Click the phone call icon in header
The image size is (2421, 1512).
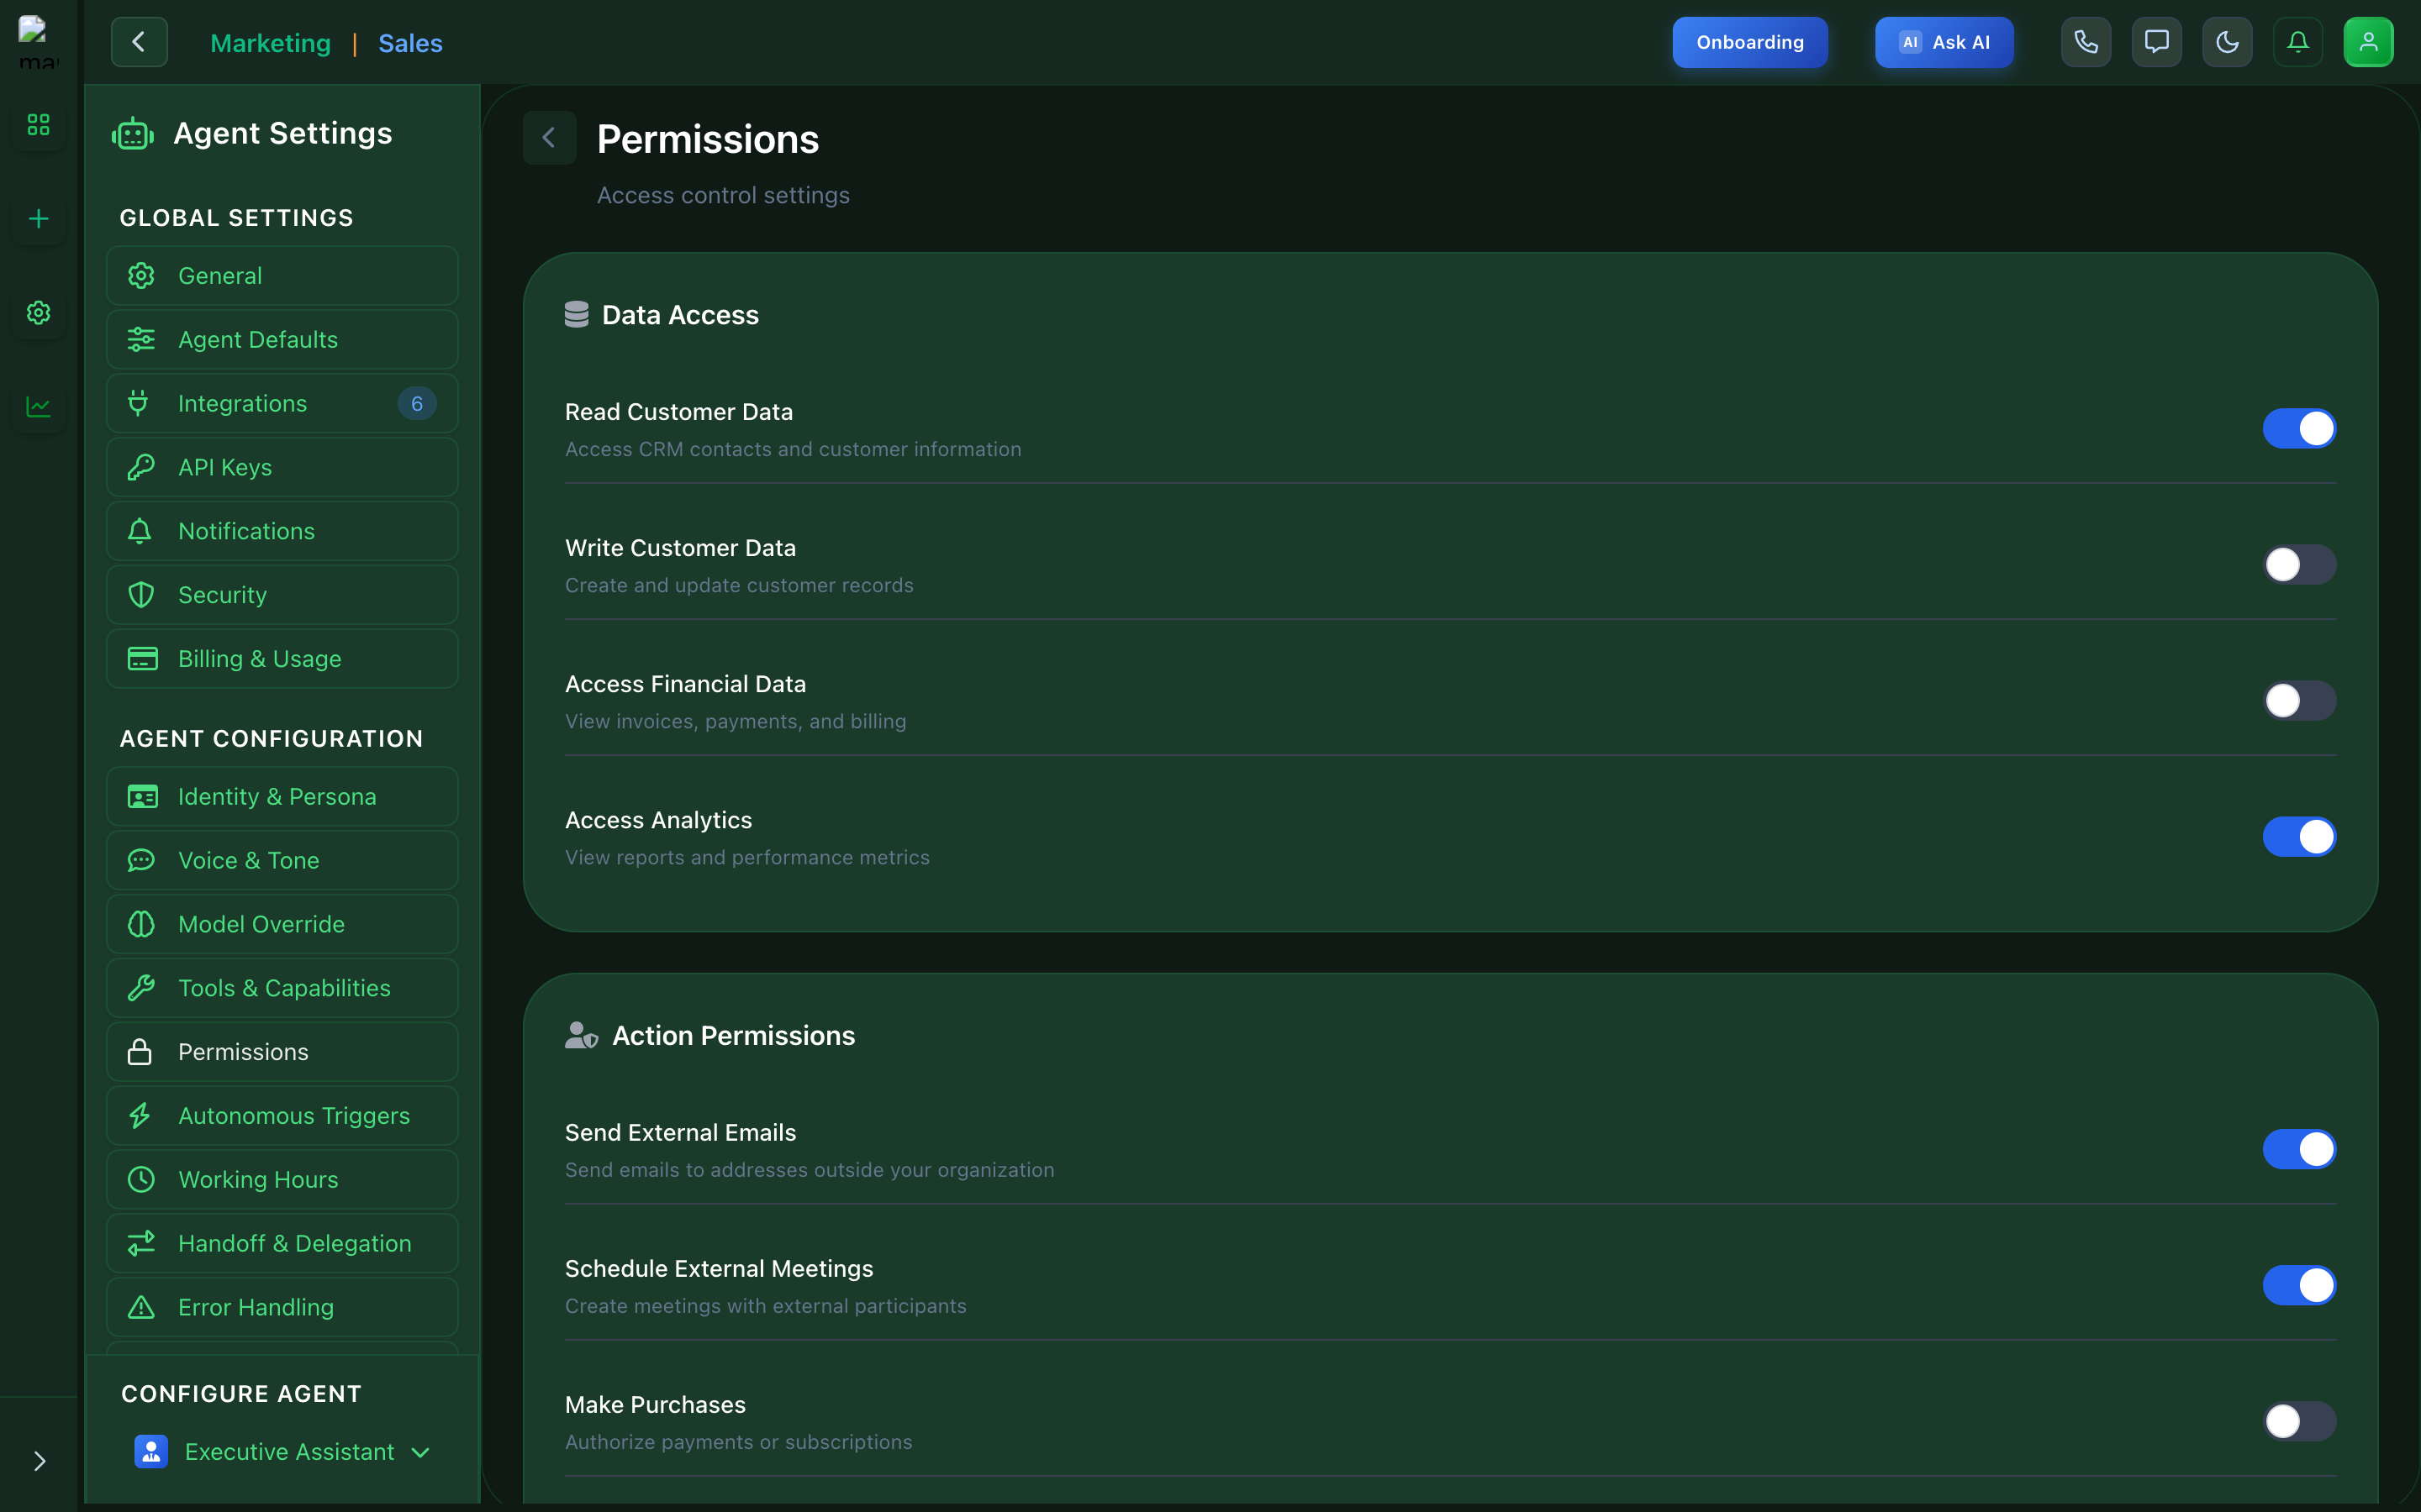pyautogui.click(x=2086, y=42)
